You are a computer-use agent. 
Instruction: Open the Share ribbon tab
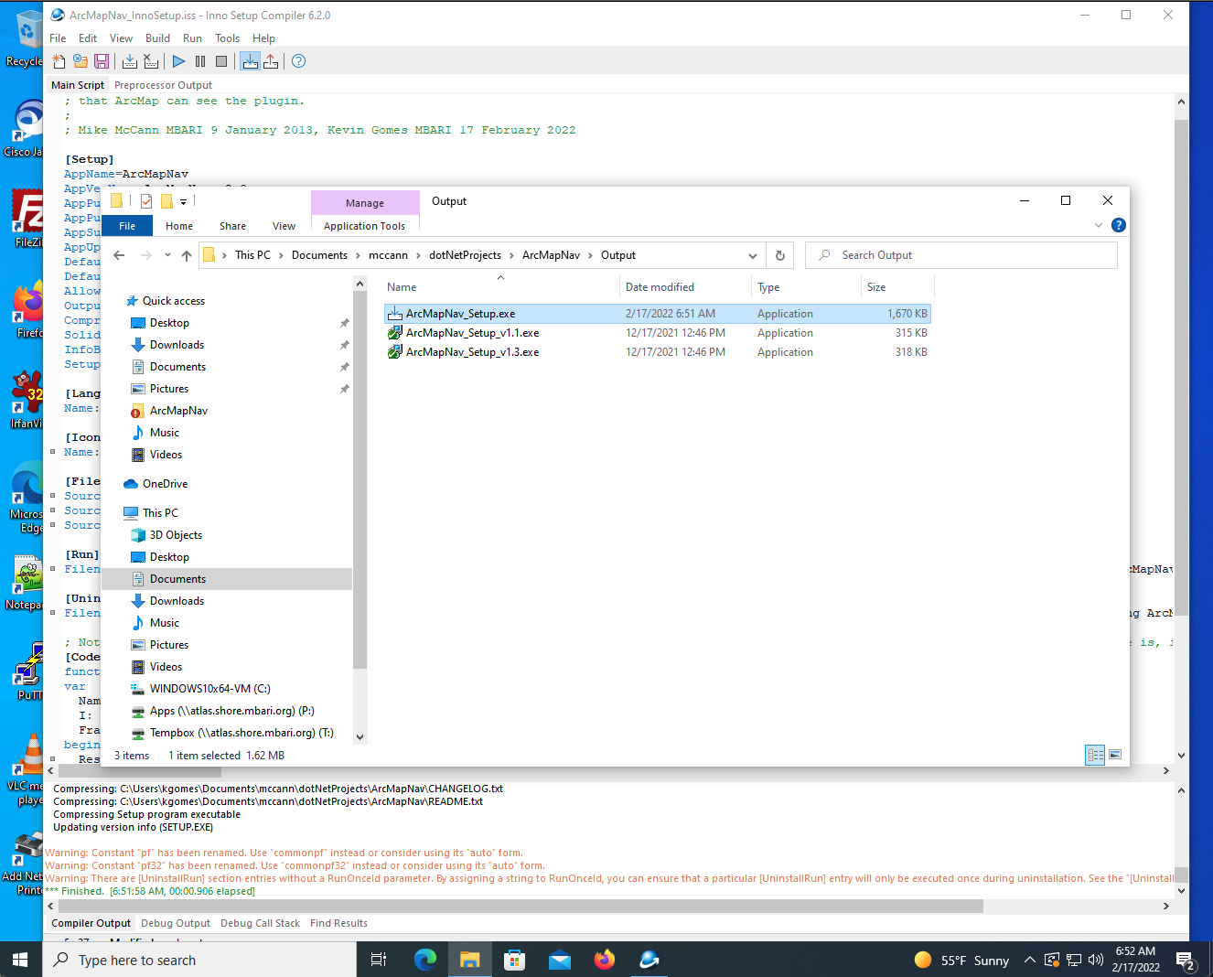[232, 226]
